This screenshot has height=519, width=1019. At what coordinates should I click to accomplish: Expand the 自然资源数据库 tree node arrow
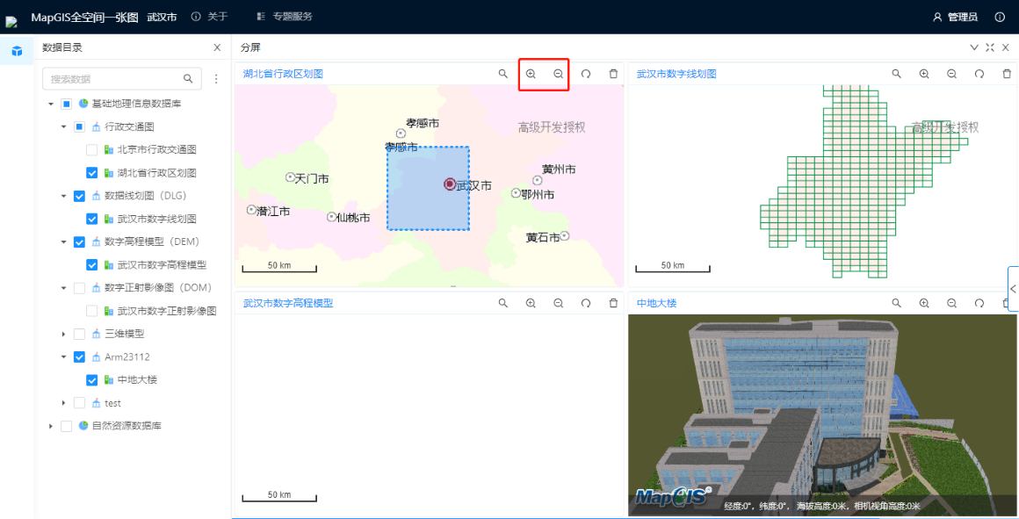pos(51,426)
